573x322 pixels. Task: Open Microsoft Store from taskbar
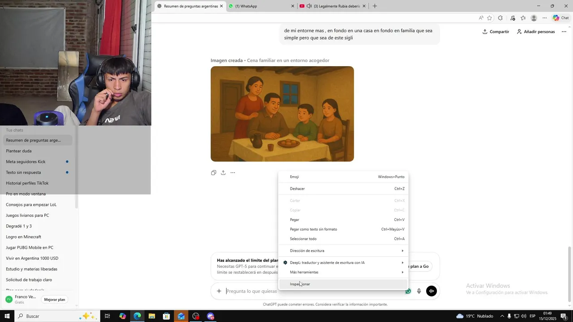pos(167,316)
